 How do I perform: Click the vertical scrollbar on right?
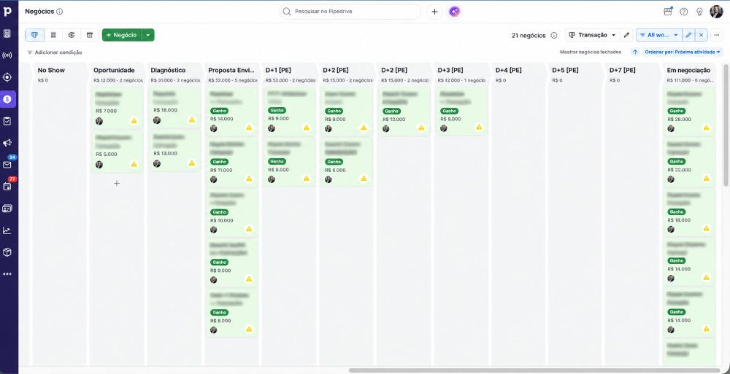(x=726, y=125)
